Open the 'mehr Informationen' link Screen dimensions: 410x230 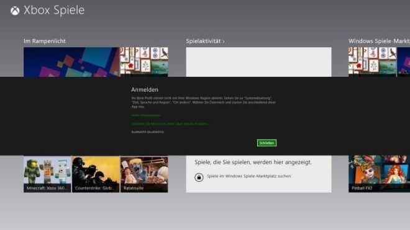coord(146,115)
